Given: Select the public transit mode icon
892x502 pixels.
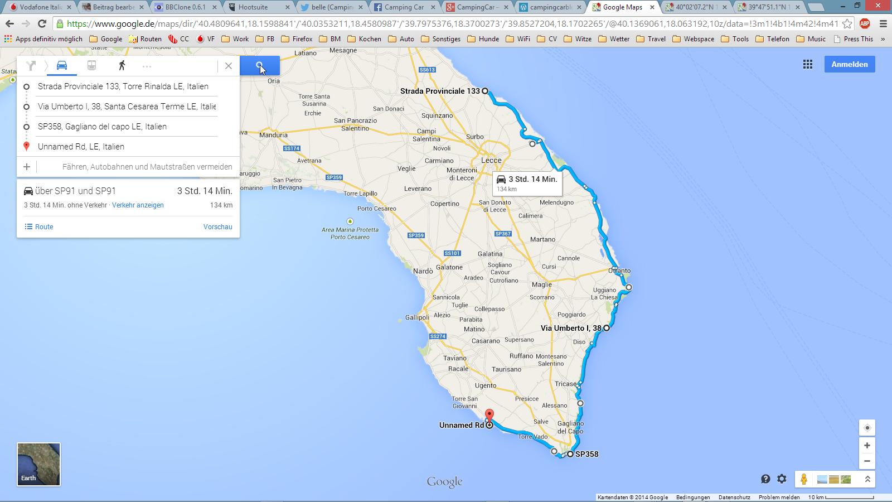Looking at the screenshot, I should pyautogui.click(x=92, y=66).
